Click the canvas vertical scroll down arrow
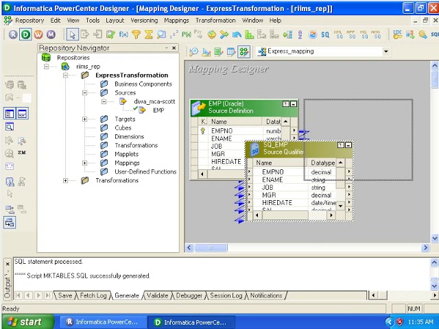 [x=434, y=239]
